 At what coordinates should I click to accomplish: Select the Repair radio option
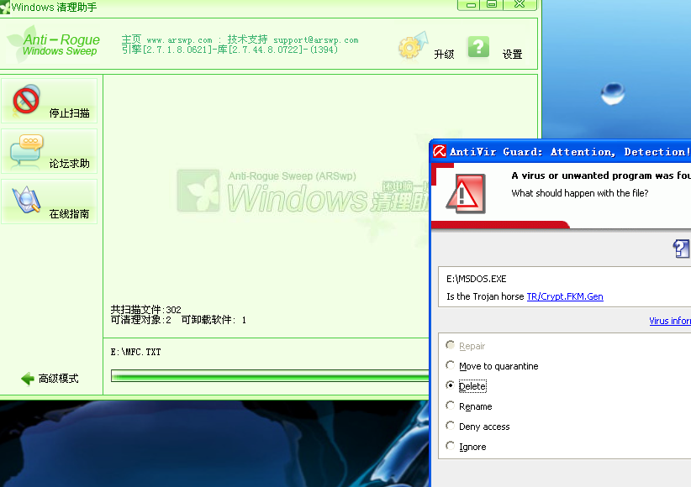450,345
